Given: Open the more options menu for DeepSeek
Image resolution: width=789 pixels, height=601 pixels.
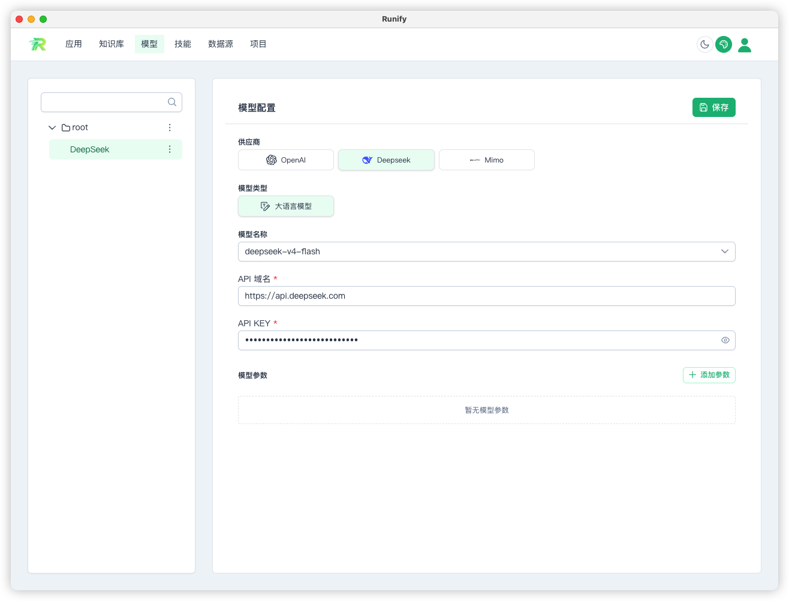Looking at the screenshot, I should coord(170,149).
